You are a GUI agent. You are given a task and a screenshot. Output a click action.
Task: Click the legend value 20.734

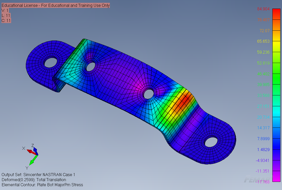263,117
